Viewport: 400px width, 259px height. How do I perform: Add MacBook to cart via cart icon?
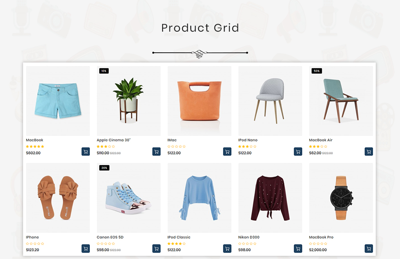tap(86, 152)
